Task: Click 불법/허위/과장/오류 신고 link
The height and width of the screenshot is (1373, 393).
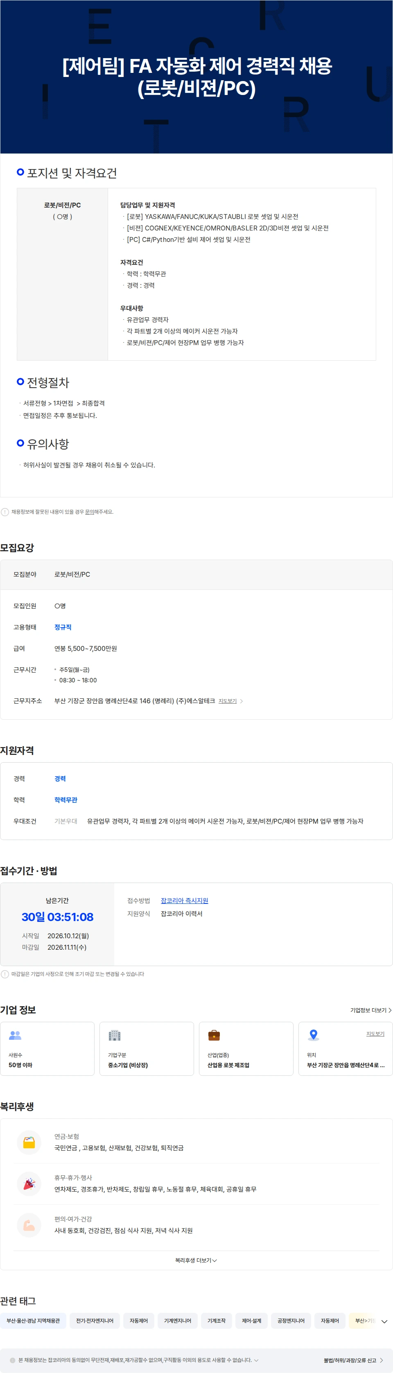Action: click(x=353, y=1360)
